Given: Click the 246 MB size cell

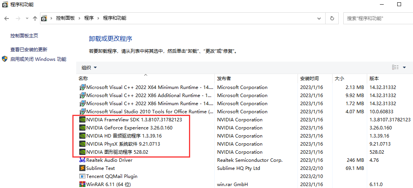Looking at the screenshot, I should pyautogui.click(x=356, y=160).
